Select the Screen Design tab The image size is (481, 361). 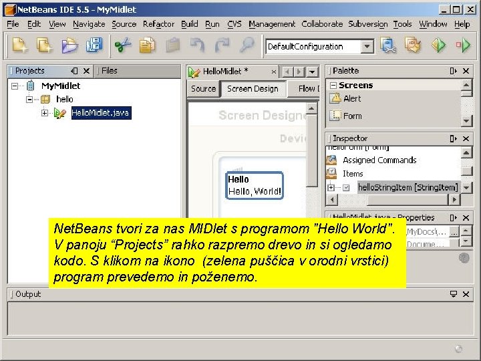point(253,89)
